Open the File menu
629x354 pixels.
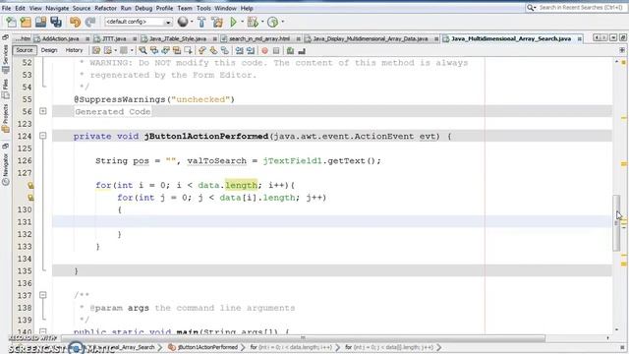tap(7, 8)
